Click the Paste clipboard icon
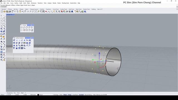The image size is (178, 100). 20,11
